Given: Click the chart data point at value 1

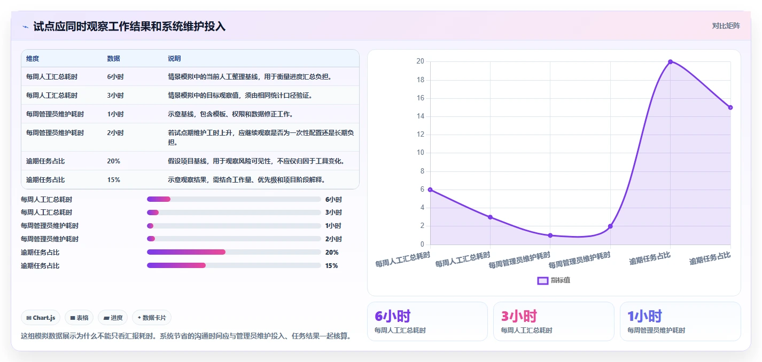Looking at the screenshot, I should pos(550,235).
